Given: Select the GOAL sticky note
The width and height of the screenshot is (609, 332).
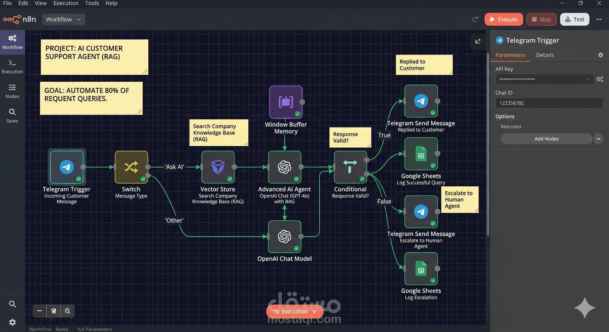Looking at the screenshot, I should 91,98.
